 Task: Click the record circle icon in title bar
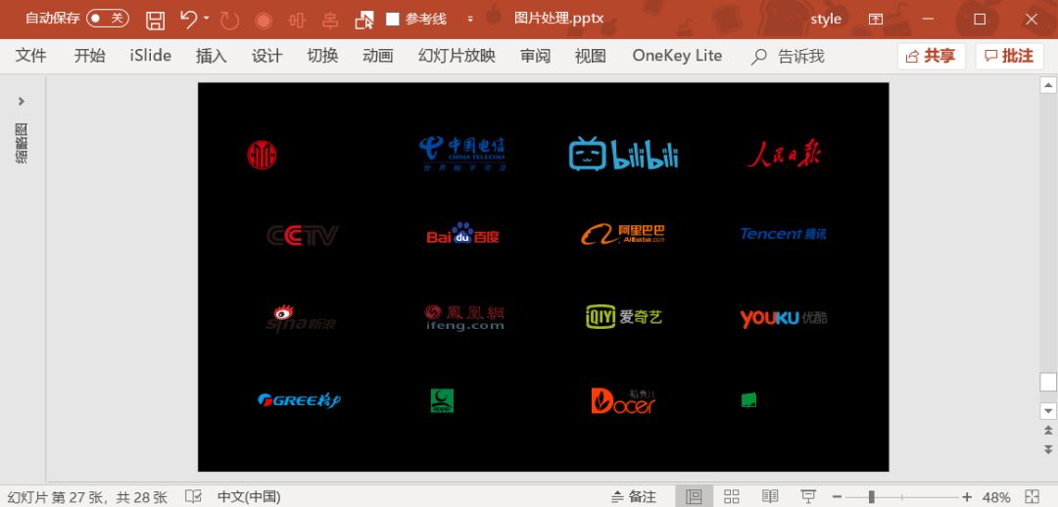264,21
